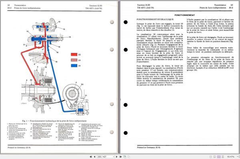This screenshot has width=240, height=159.
Task: Go back to the previous view
Action: coord(125,157)
